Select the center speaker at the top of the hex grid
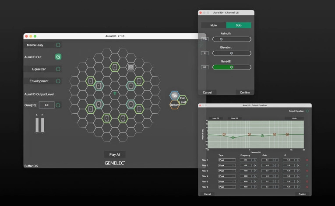The image size is (335, 206). point(115,67)
